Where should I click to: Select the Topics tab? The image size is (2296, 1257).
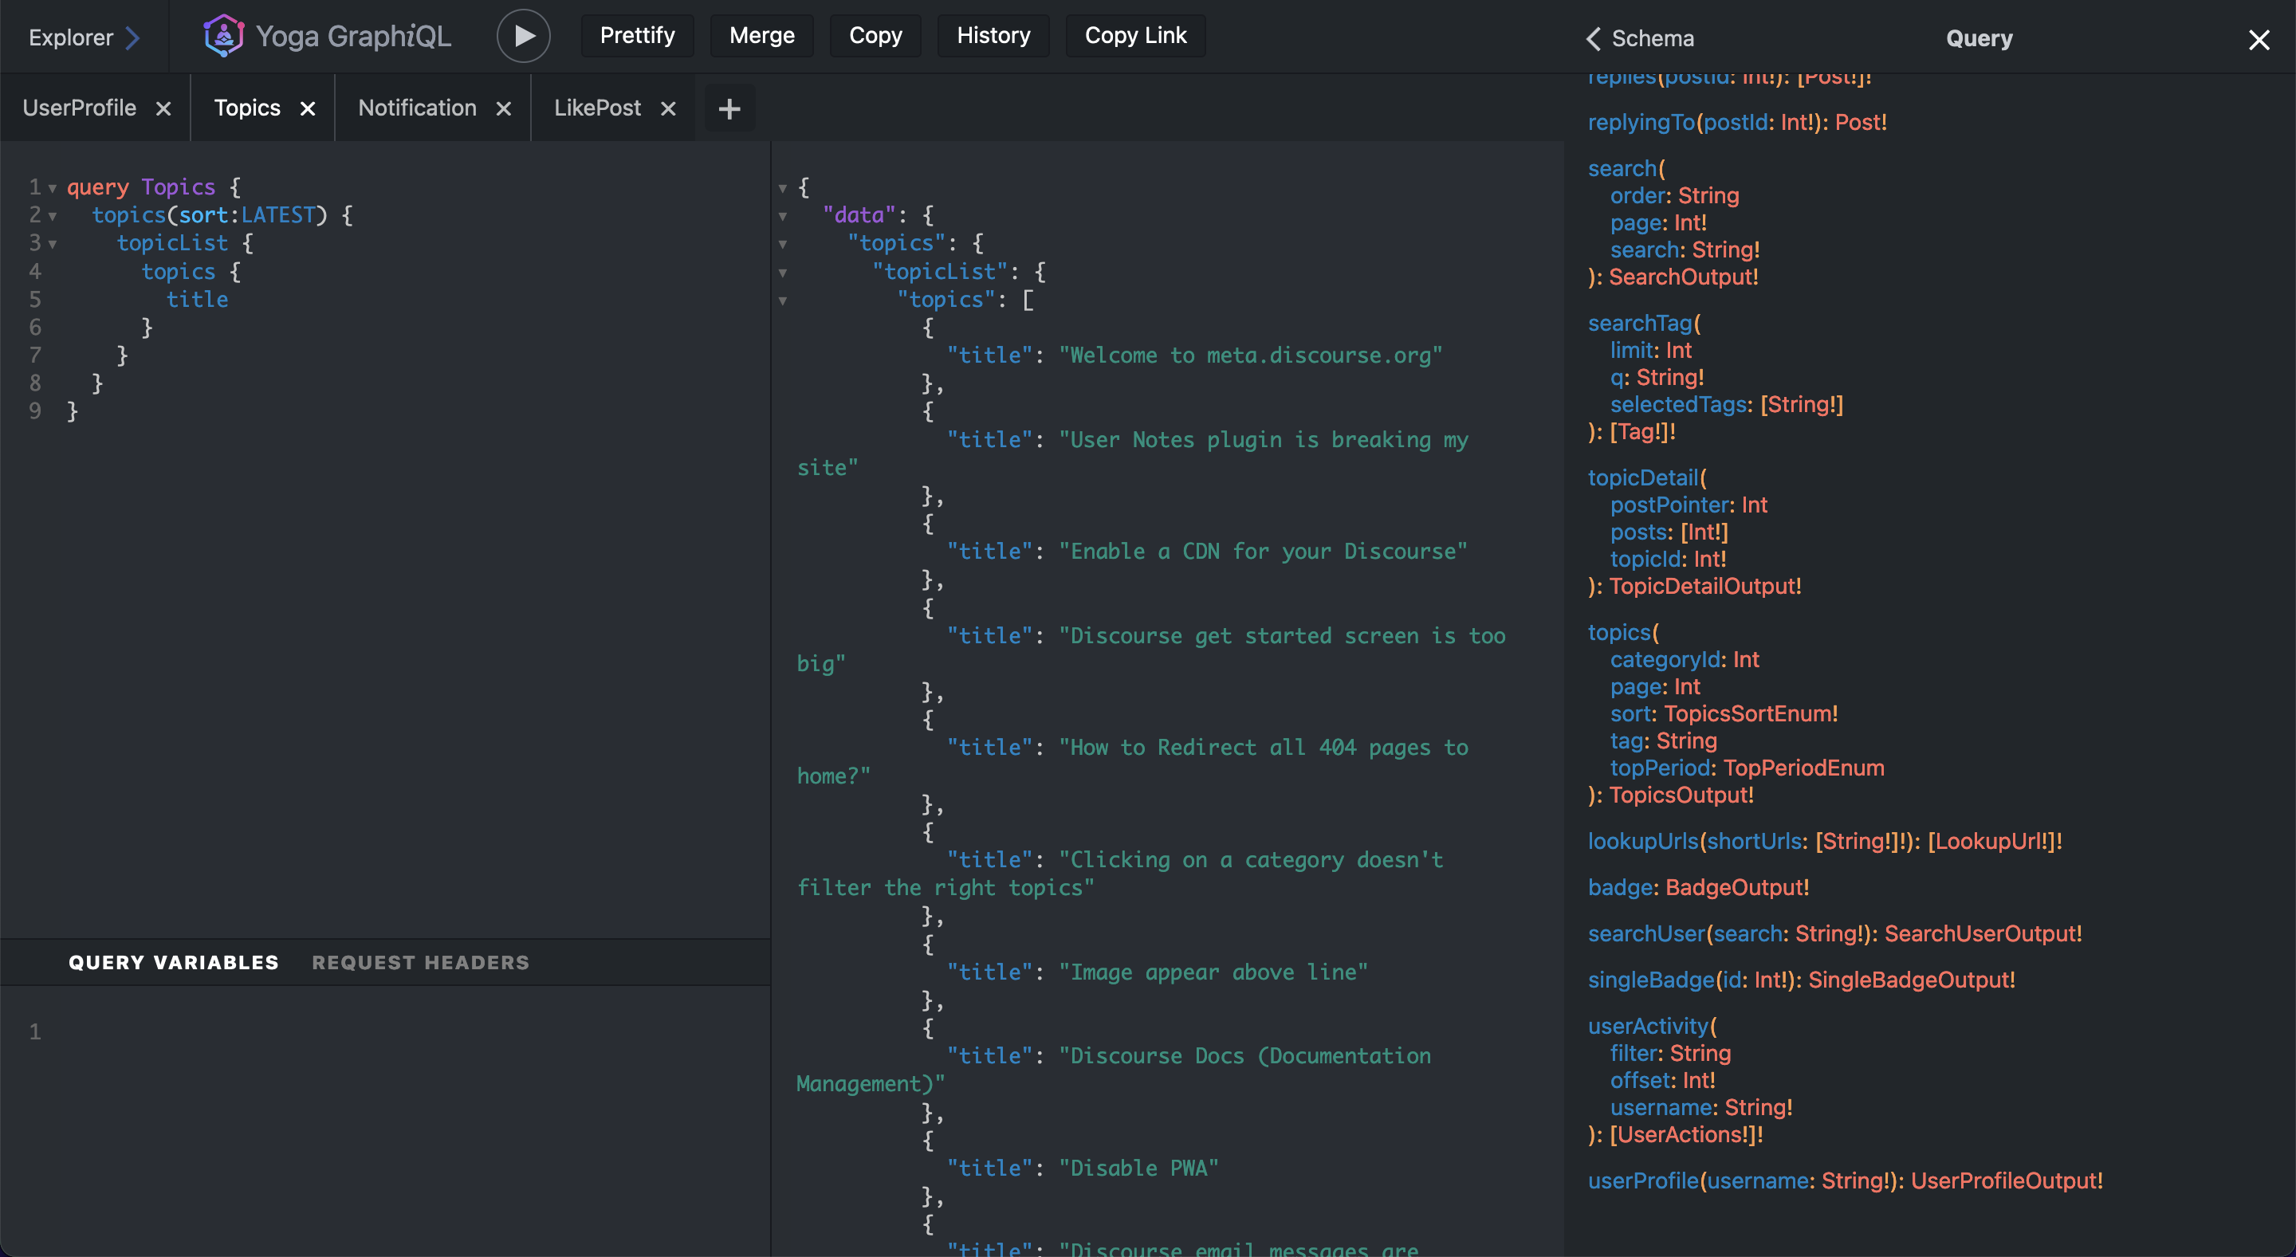(247, 108)
